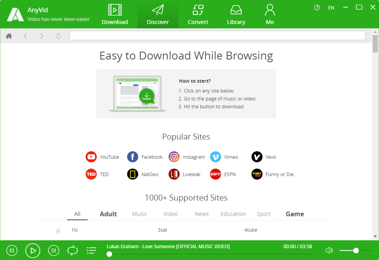Click the Lukas Graham song title
379x260 pixels.
coord(168,247)
